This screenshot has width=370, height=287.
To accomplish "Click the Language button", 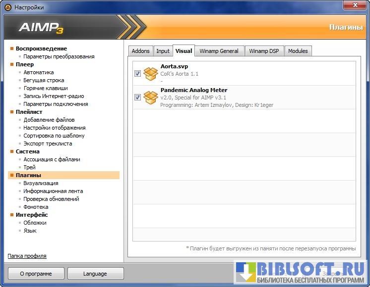I will point(95,274).
